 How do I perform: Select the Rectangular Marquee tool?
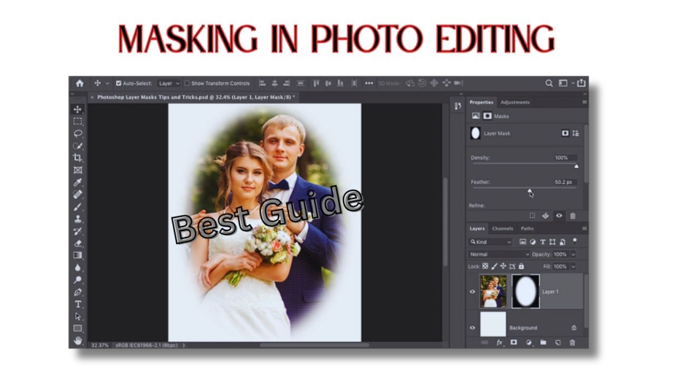78,121
